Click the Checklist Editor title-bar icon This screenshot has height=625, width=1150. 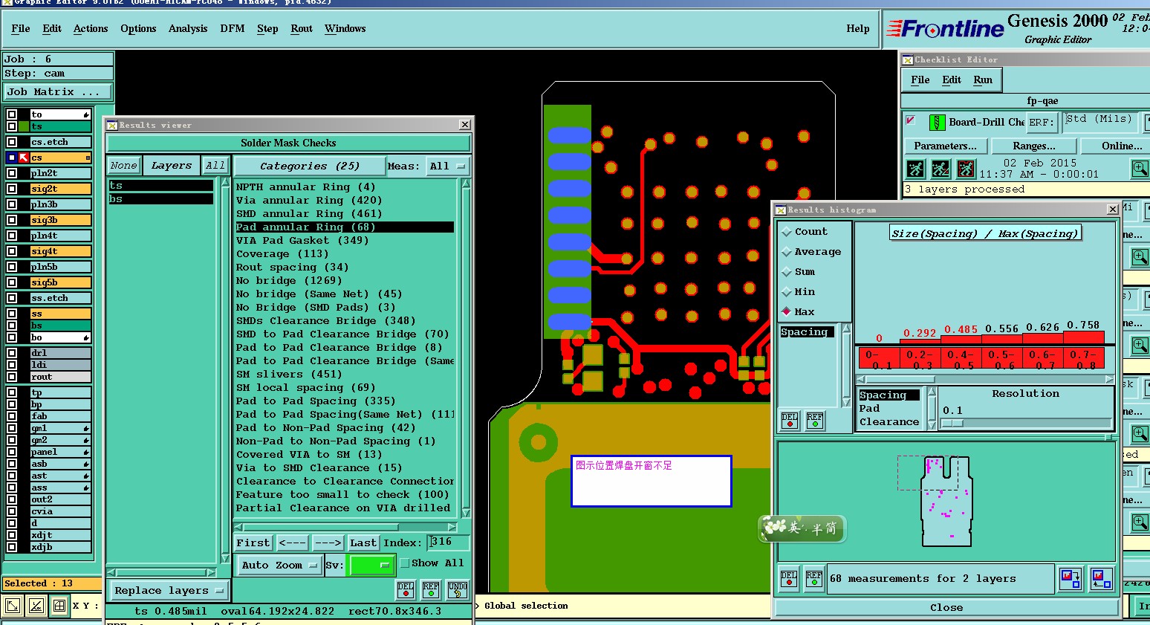907,59
